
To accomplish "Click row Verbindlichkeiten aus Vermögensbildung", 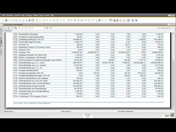I will tap(88, 91).
